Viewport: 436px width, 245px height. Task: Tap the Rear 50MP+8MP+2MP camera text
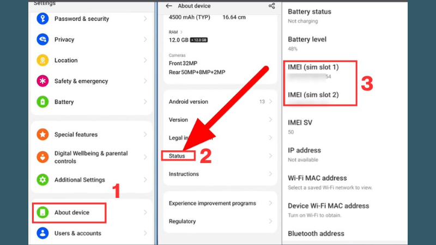tap(197, 72)
